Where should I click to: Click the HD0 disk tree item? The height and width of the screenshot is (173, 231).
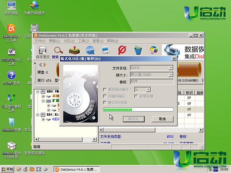50,91
